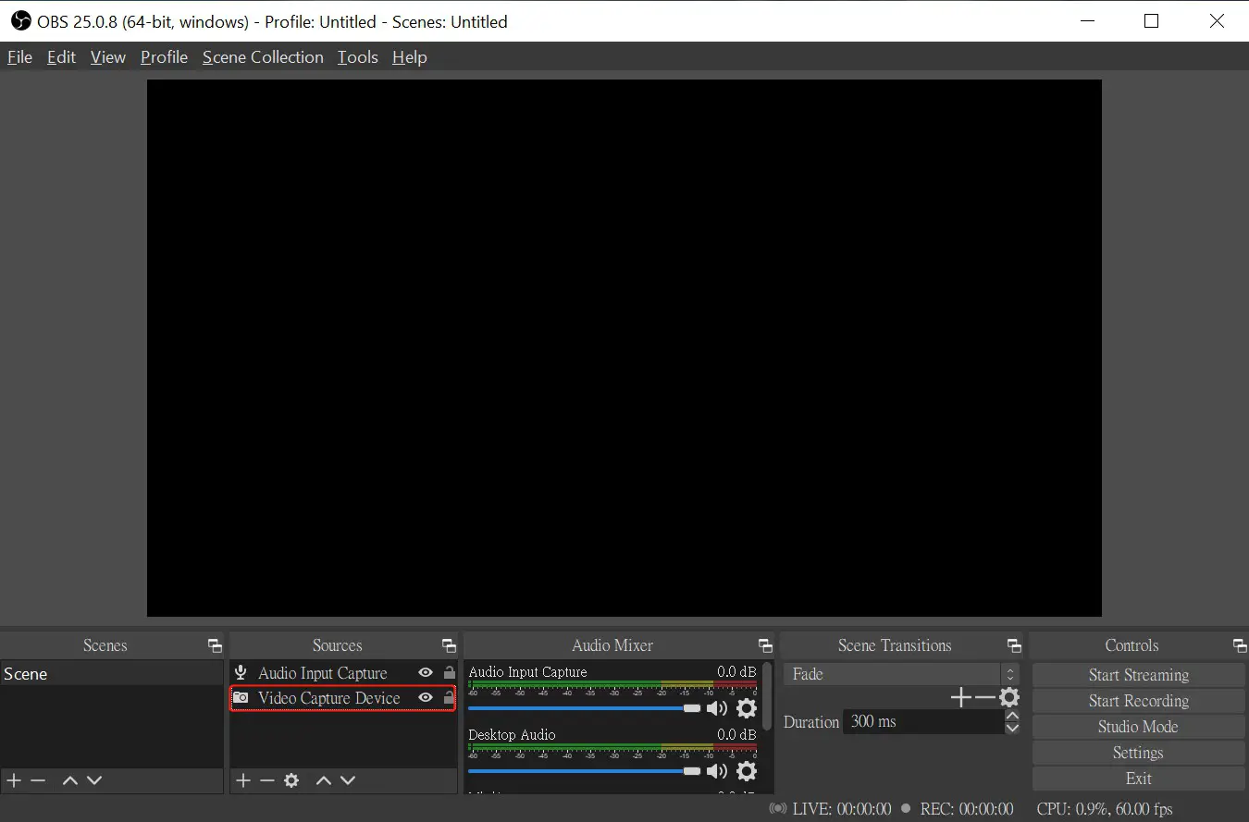Viewport: 1249px width, 822px height.
Task: Lock the Audio Input Capture source
Action: 449,672
